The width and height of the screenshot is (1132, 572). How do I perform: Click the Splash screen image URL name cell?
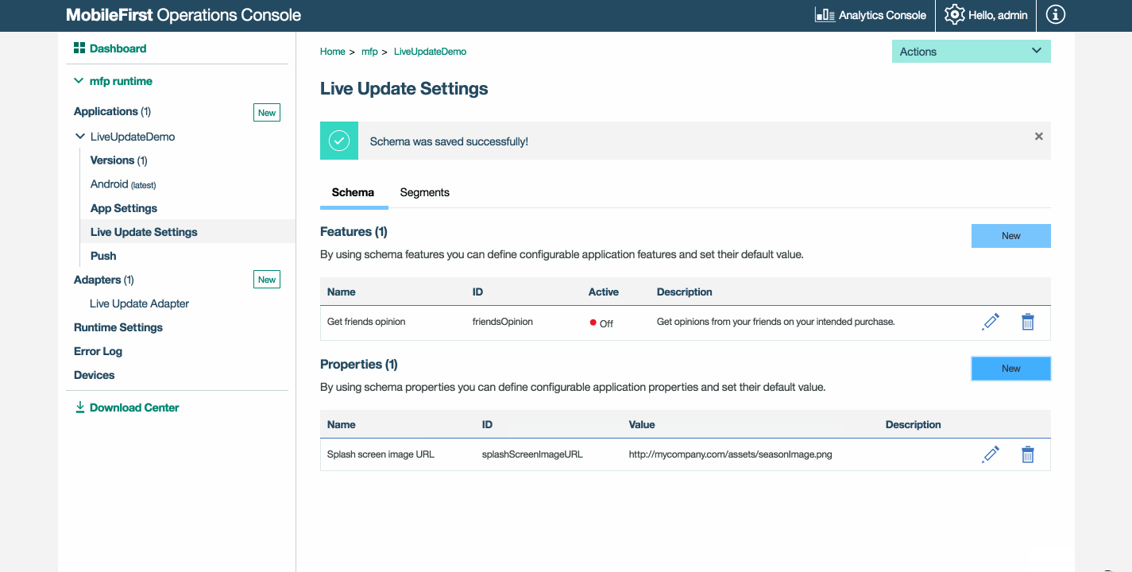(x=381, y=454)
